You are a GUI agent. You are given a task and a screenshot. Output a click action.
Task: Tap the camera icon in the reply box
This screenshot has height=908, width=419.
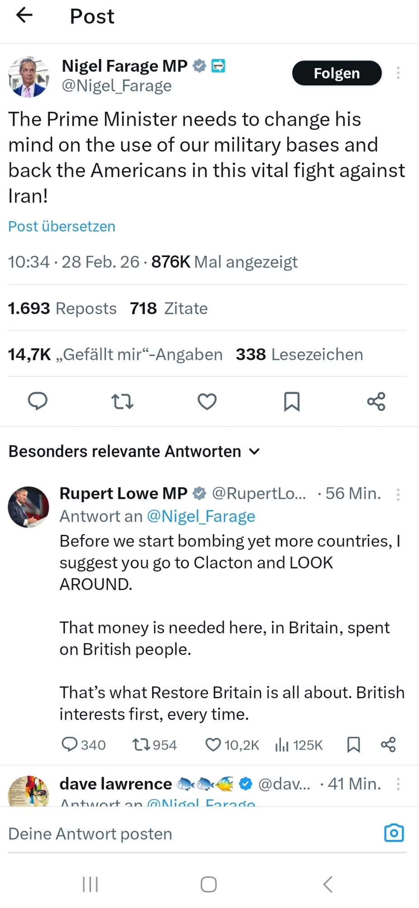(x=394, y=833)
